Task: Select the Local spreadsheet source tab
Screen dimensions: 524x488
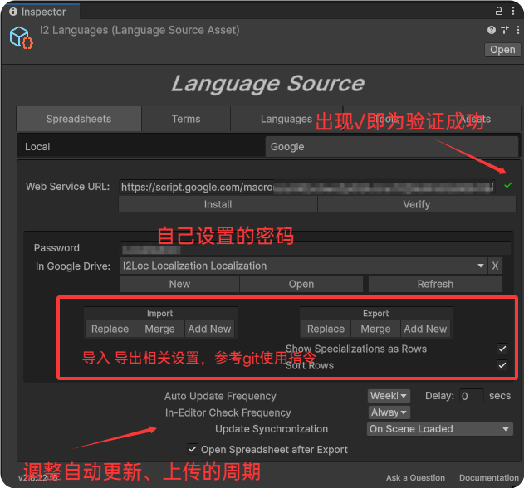Action: click(x=141, y=147)
